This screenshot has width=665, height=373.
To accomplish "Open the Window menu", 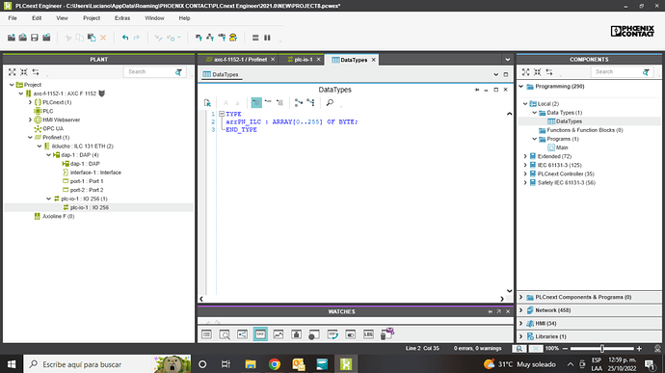I will pyautogui.click(x=154, y=18).
